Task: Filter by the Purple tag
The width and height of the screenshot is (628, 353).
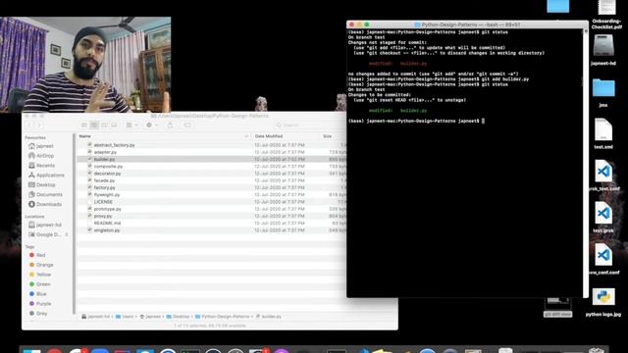Action: tap(40, 304)
